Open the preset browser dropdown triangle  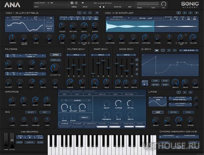(83, 3)
